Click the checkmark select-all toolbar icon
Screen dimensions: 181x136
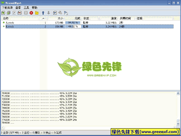tap(55, 13)
